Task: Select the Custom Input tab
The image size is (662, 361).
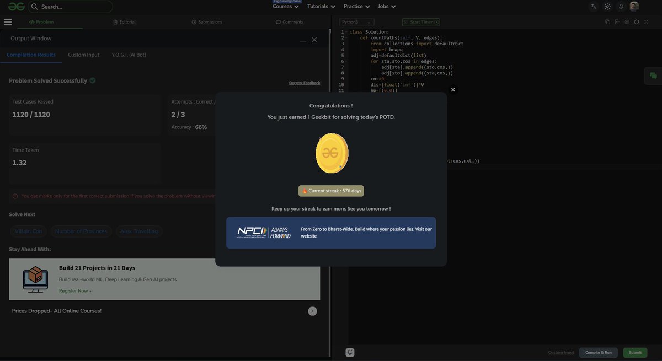Action: click(84, 55)
